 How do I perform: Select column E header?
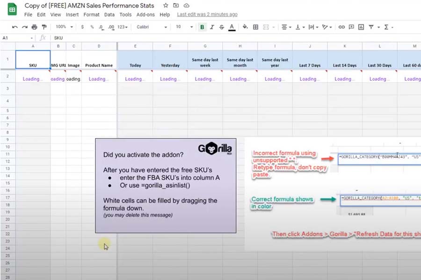point(135,46)
